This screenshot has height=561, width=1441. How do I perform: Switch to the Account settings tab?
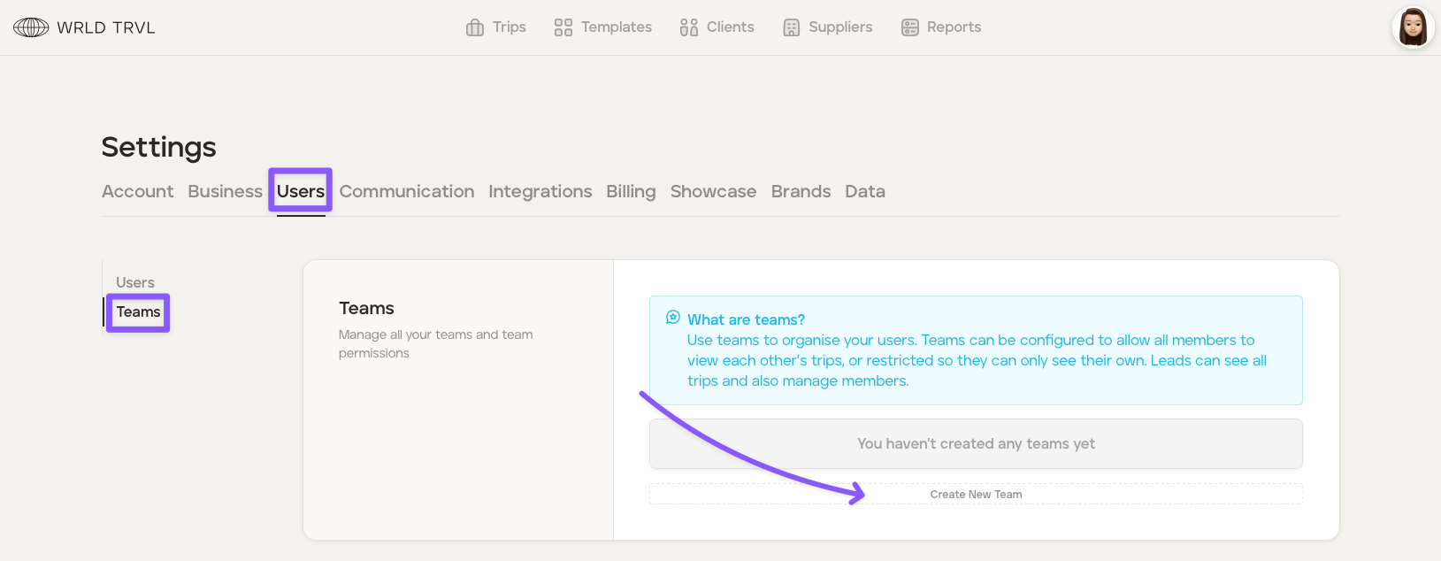(x=137, y=191)
